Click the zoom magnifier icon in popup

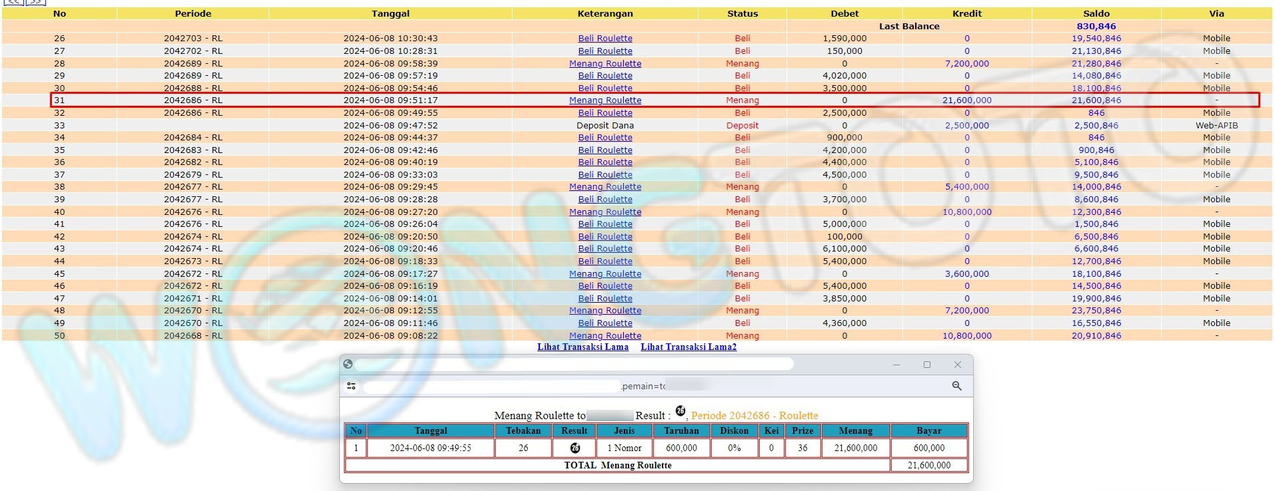point(956,386)
